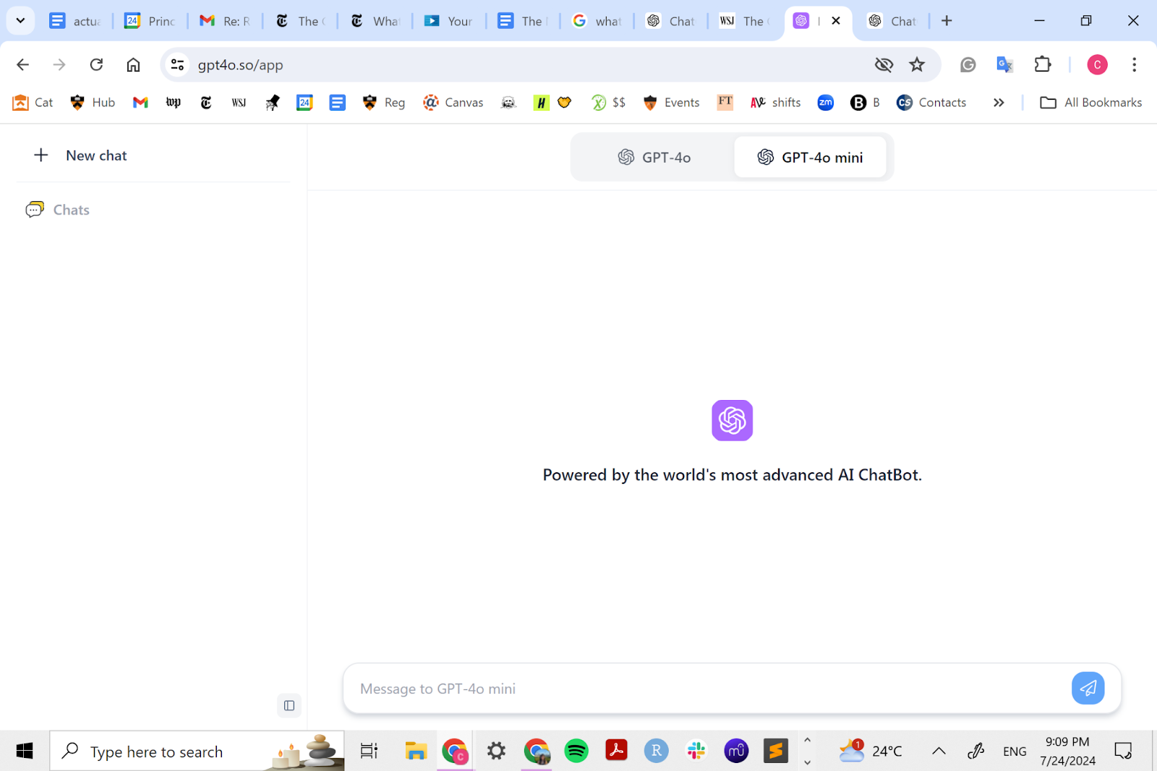Switch to the Google 'what' tab
Screen dimensions: 1157x771
[597, 21]
